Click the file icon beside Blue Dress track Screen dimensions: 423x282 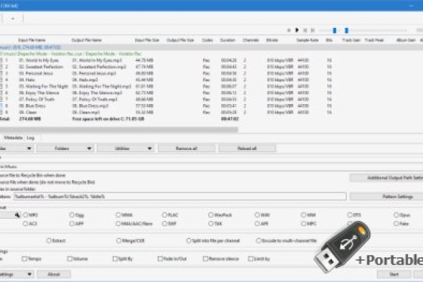tap(3, 105)
